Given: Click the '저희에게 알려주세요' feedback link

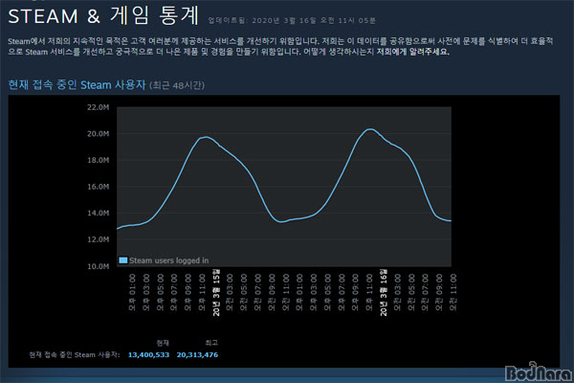Looking at the screenshot, I should coord(412,52).
